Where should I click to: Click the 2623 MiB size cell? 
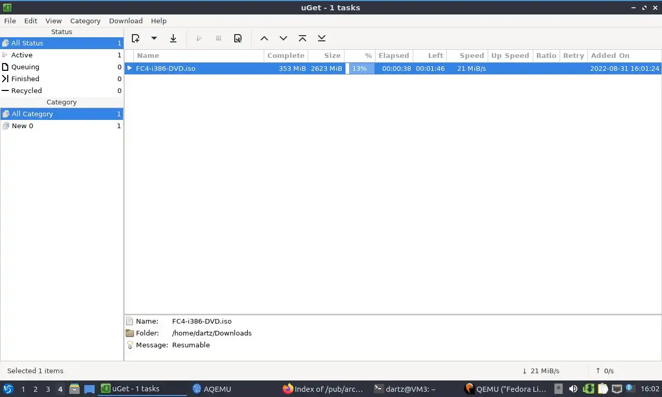pos(326,68)
